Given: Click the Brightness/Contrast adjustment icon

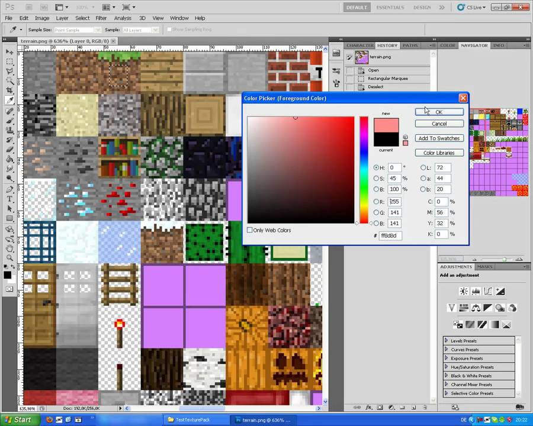Looking at the screenshot, I should pyautogui.click(x=464, y=292).
